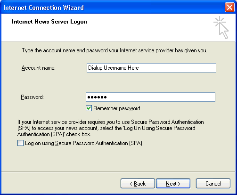The image size is (237, 195).
Task: Click empty gray area below SPA checkbox
Action: click(118, 159)
